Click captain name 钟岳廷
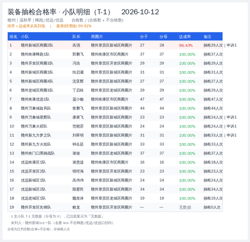The height and width of the screenshot is (242, 250). coord(78,144)
